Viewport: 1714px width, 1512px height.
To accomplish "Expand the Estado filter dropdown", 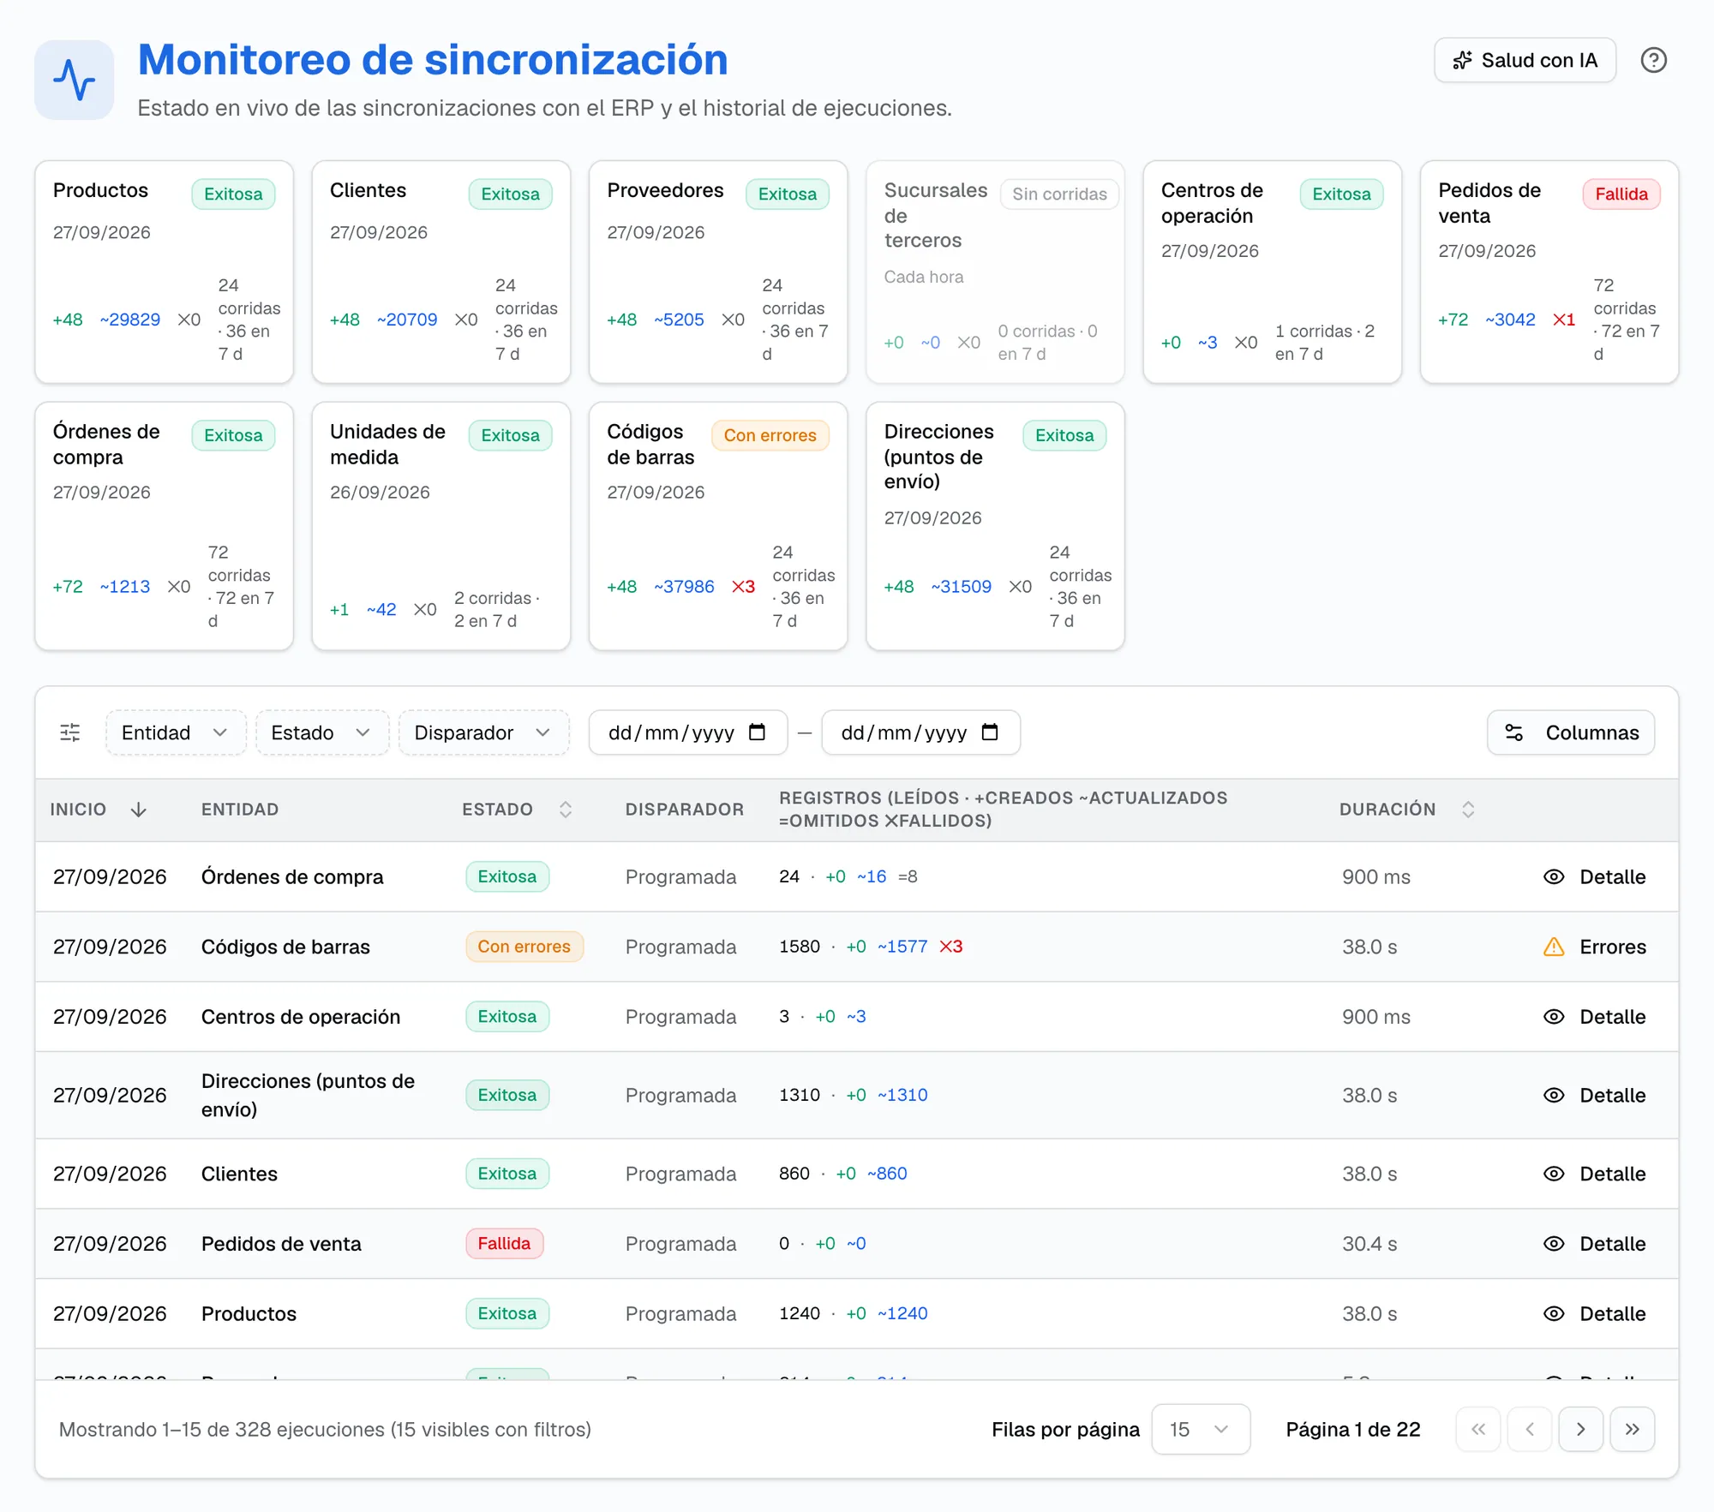I will (322, 732).
